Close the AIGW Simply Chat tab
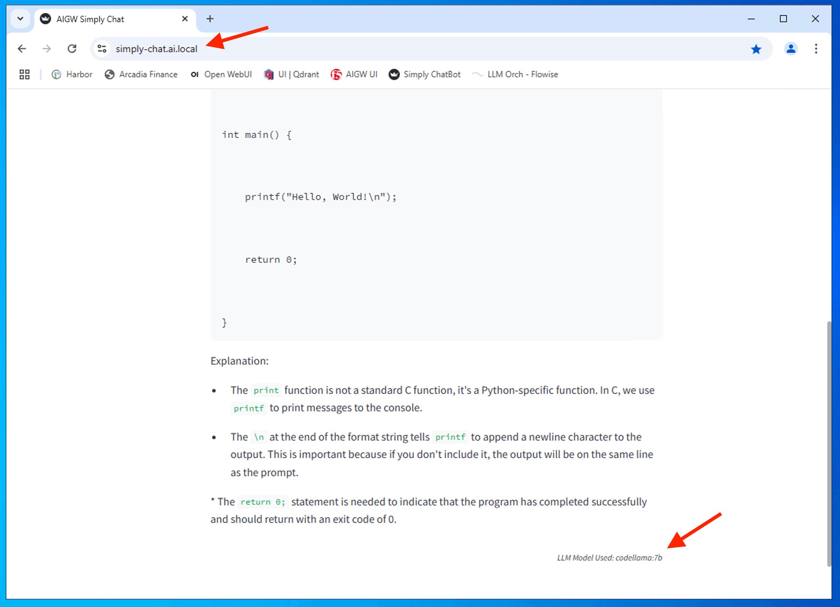 click(x=185, y=18)
